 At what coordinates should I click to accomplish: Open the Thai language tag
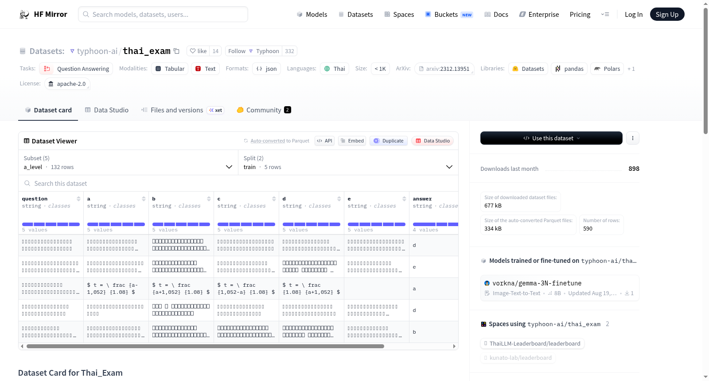click(x=335, y=69)
